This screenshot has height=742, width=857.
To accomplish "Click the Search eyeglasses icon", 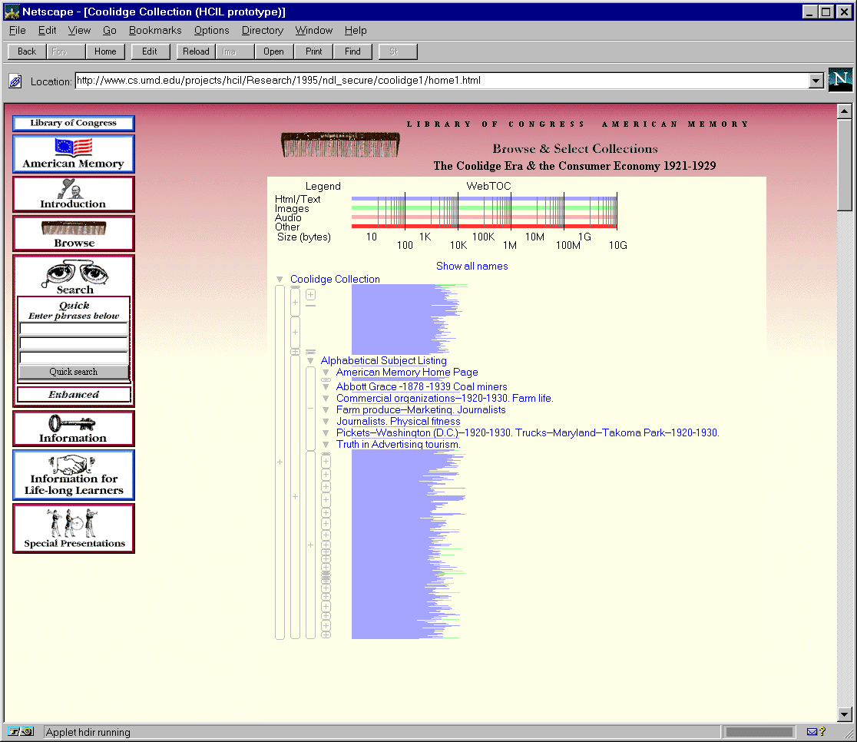I will pos(74,273).
